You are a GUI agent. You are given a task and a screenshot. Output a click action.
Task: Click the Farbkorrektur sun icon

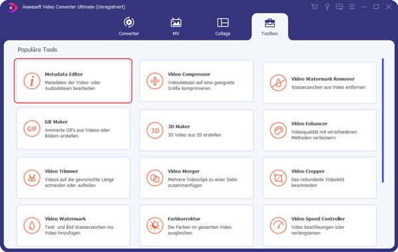click(155, 225)
